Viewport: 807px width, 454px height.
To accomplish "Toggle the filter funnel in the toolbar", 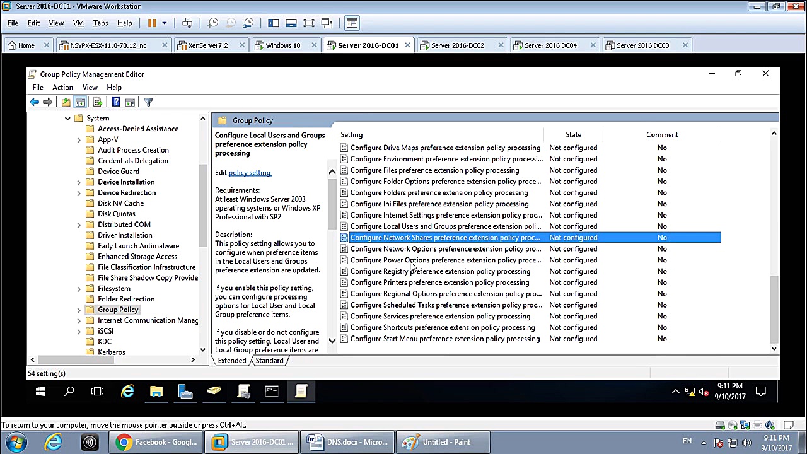I will (149, 102).
